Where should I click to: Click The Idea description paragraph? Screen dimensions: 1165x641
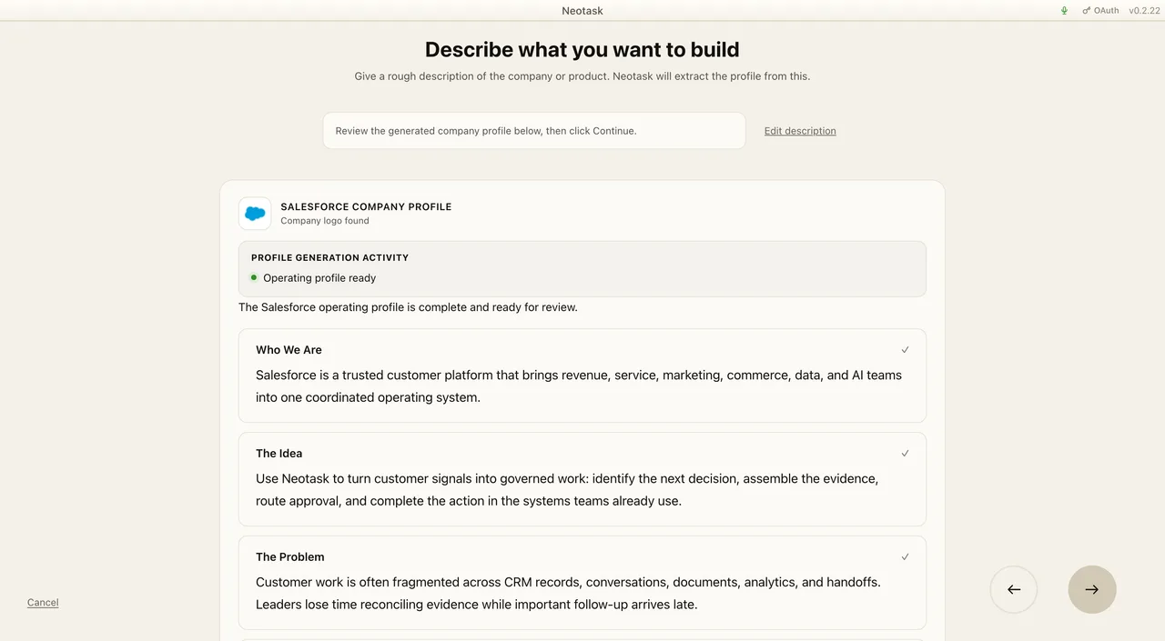click(567, 490)
